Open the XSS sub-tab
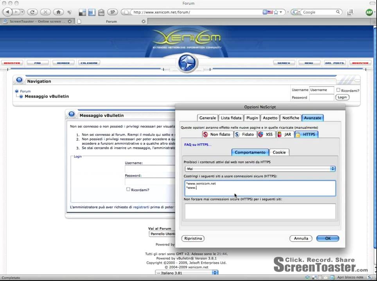377x281 pixels. (266, 134)
